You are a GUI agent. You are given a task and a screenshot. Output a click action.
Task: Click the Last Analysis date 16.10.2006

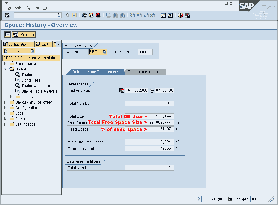click(x=136, y=90)
